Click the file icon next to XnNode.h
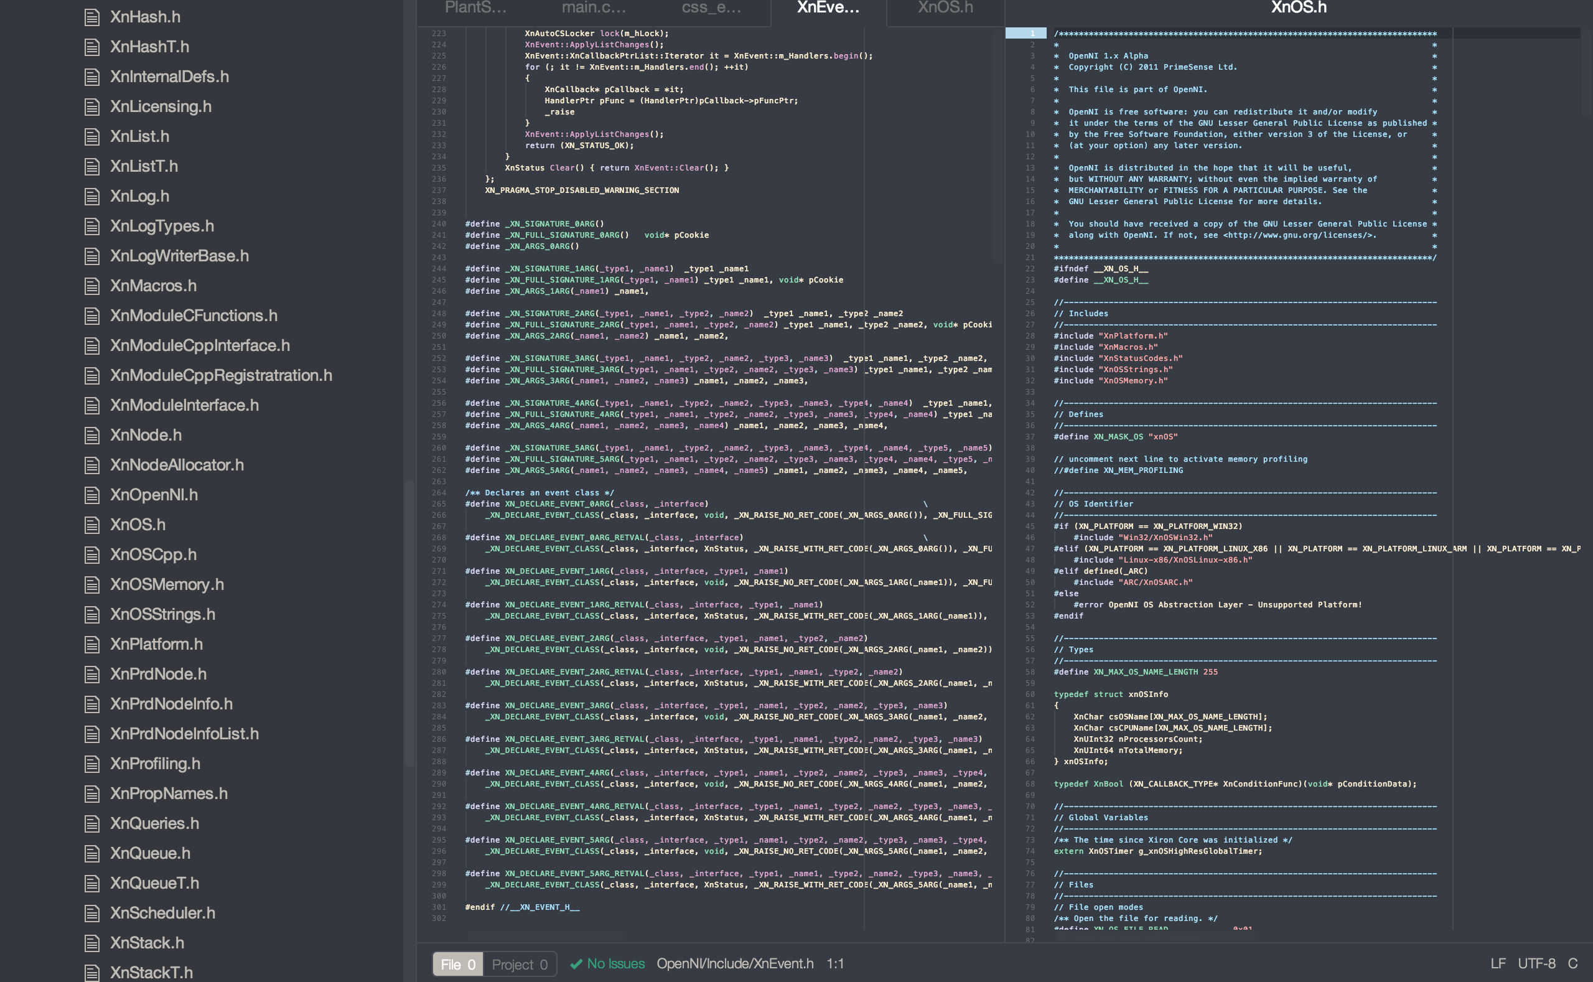 [x=92, y=435]
